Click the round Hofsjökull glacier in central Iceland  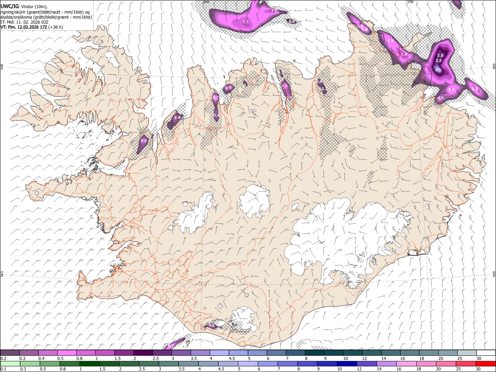tap(255, 201)
